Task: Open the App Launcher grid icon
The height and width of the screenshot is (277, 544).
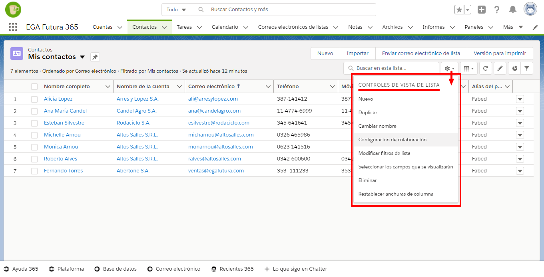Action: [x=13, y=27]
